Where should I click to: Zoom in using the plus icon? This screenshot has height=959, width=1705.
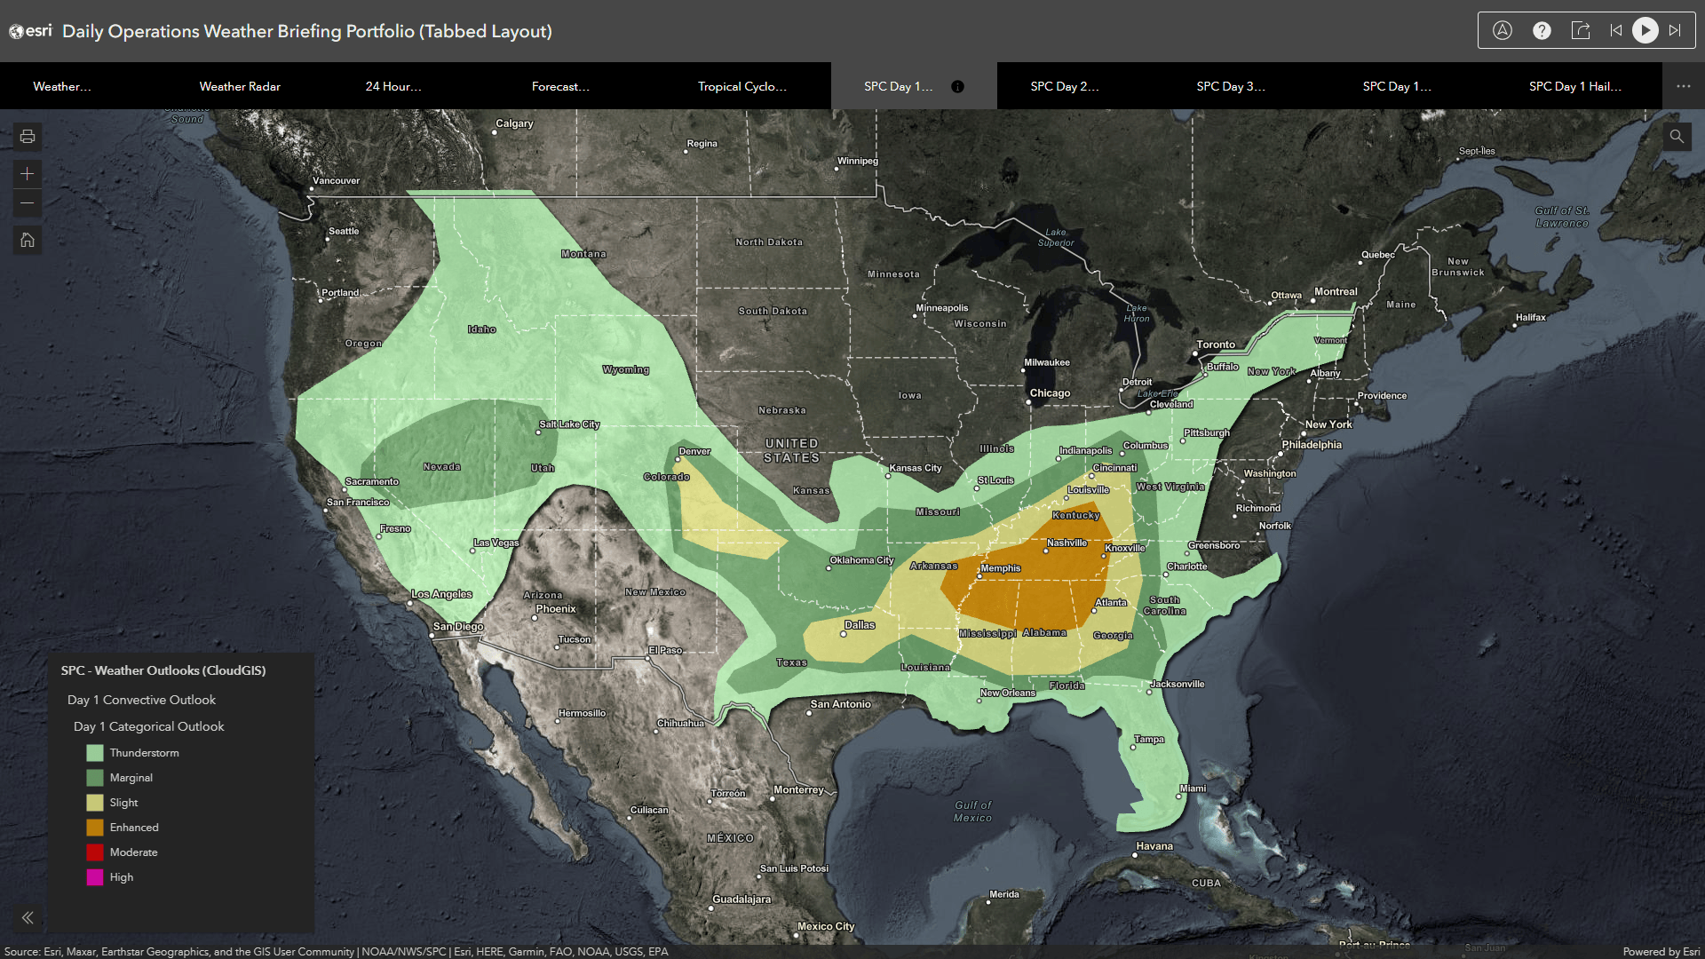[x=27, y=173]
